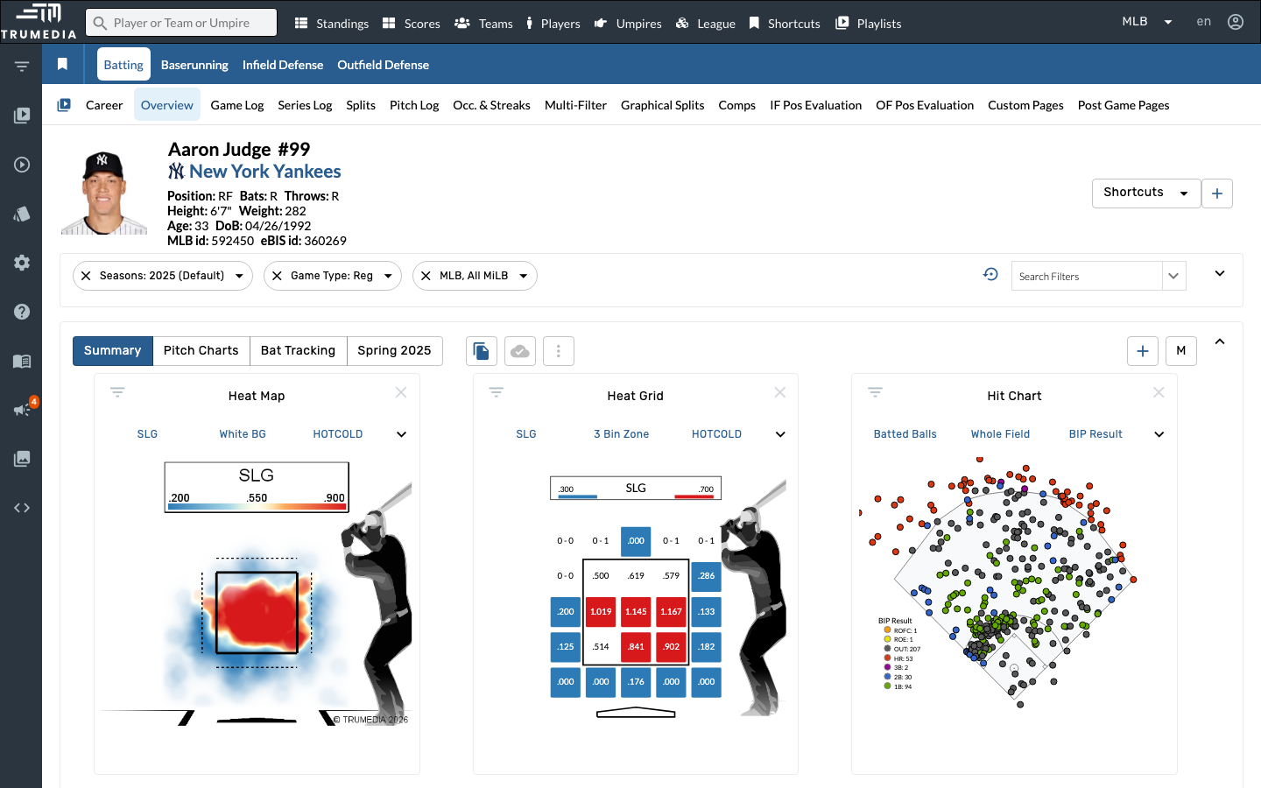The height and width of the screenshot is (788, 1261).
Task: Close the Heat Map panel
Action: pyautogui.click(x=401, y=392)
